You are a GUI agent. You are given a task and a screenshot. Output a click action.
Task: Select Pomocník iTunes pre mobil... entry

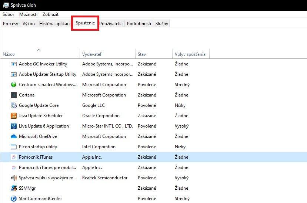(x=153, y=168)
